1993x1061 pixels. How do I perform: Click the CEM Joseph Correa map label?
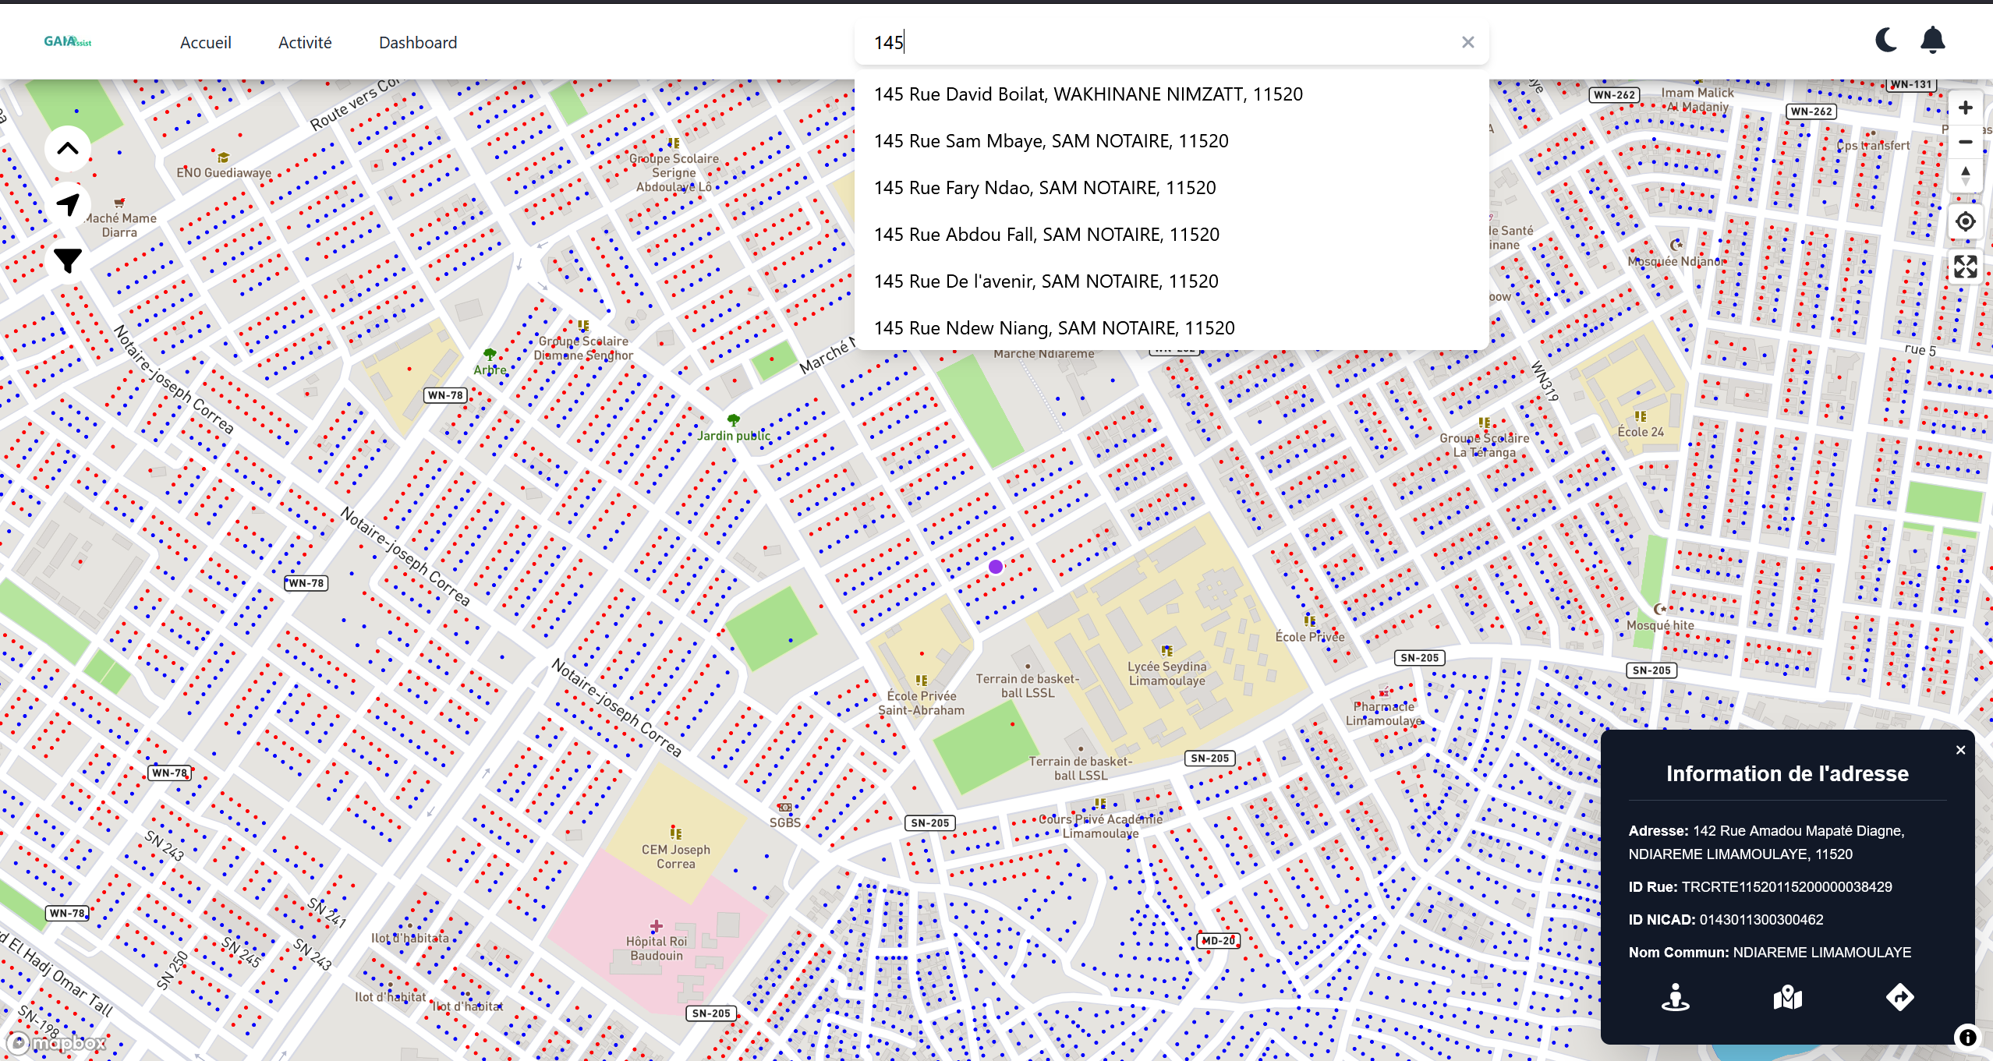(675, 857)
